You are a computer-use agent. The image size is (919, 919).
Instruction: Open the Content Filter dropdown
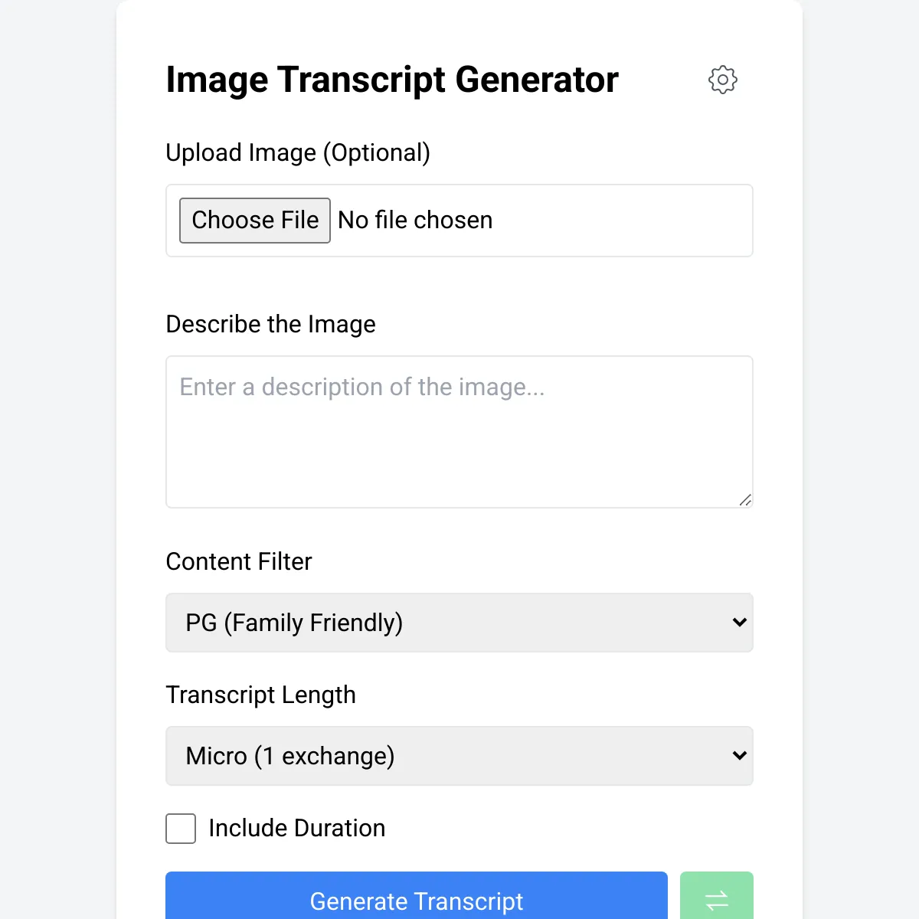point(459,623)
